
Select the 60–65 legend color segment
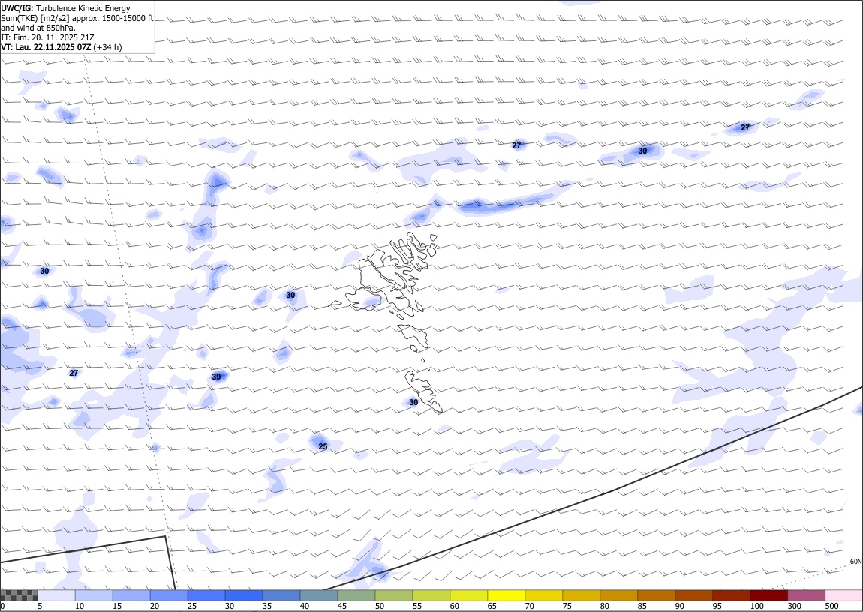tap(468, 595)
